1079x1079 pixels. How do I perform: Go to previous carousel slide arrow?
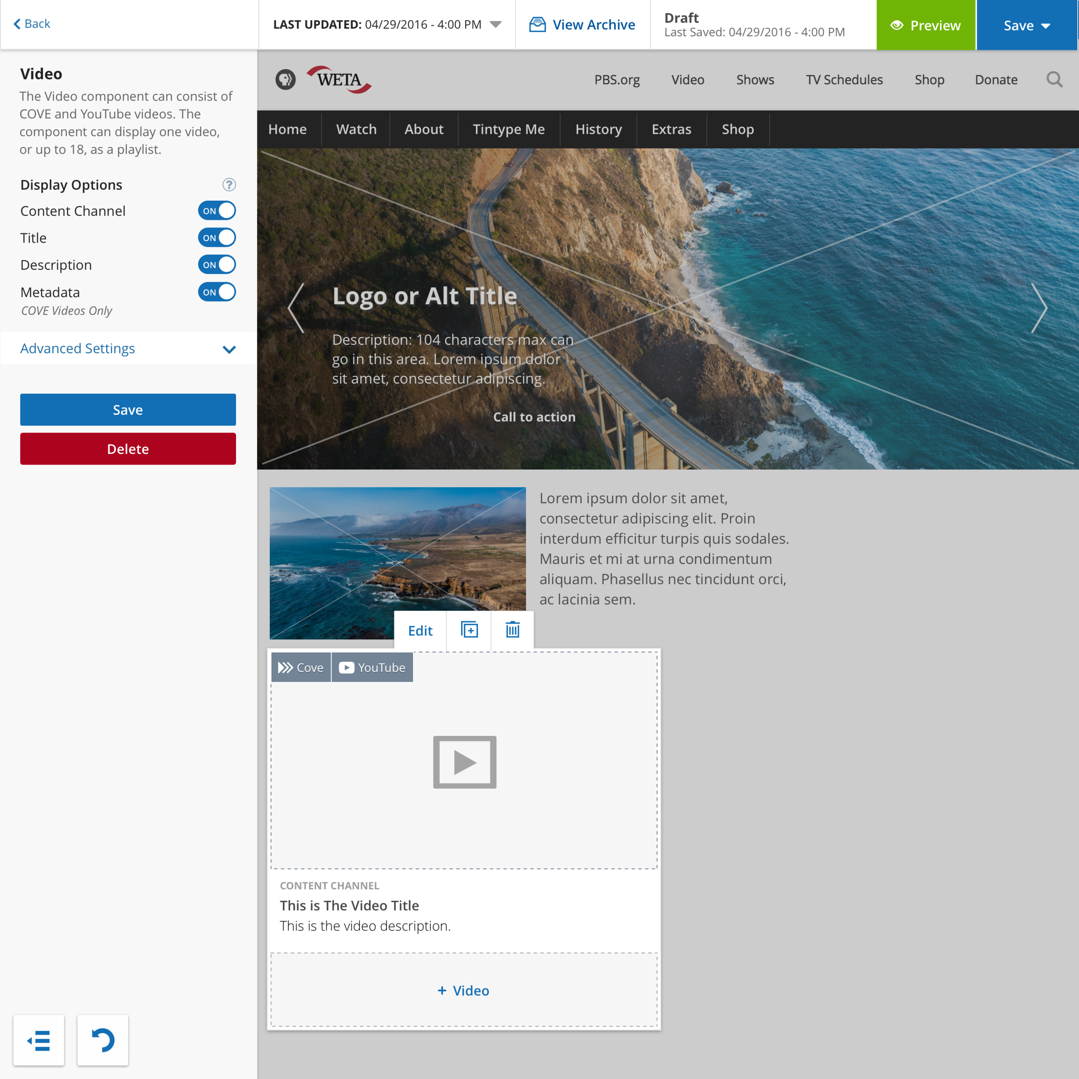(x=296, y=308)
